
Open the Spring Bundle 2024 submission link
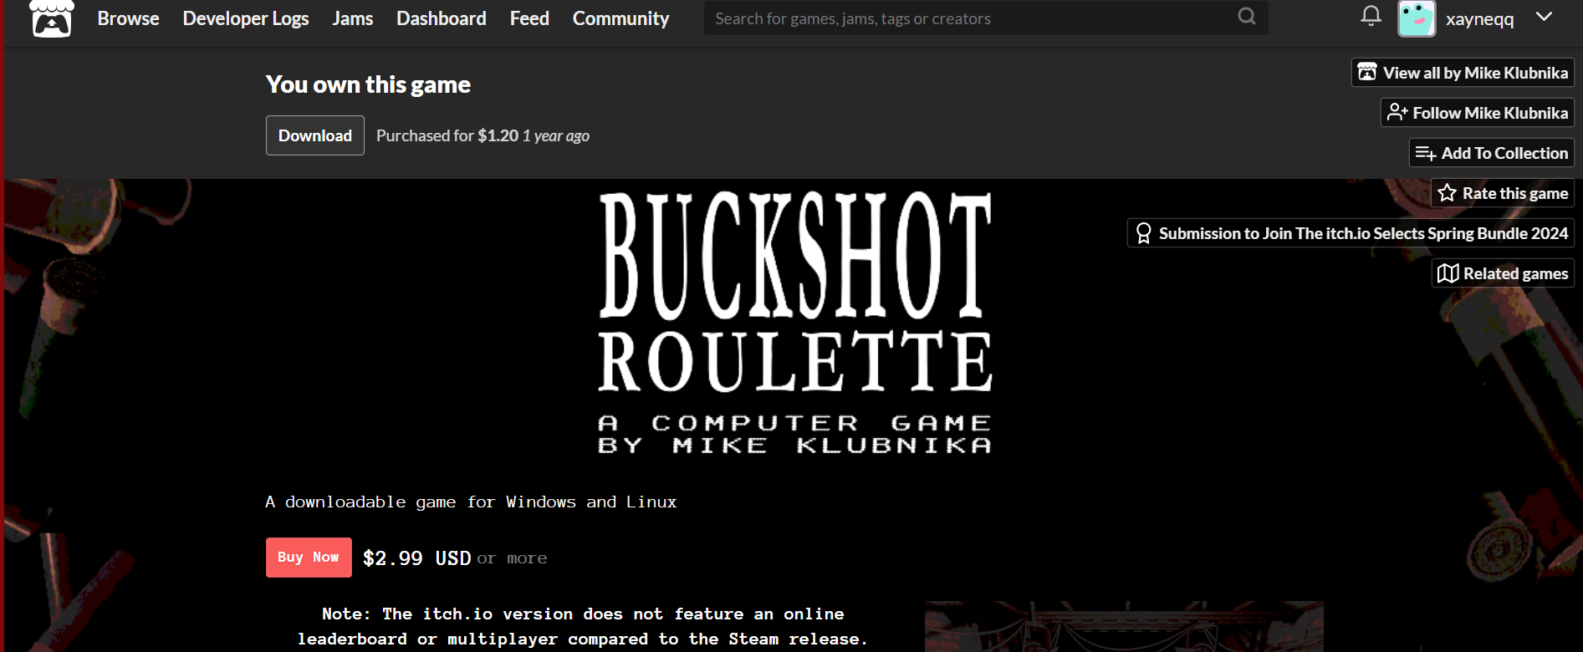tap(1351, 233)
